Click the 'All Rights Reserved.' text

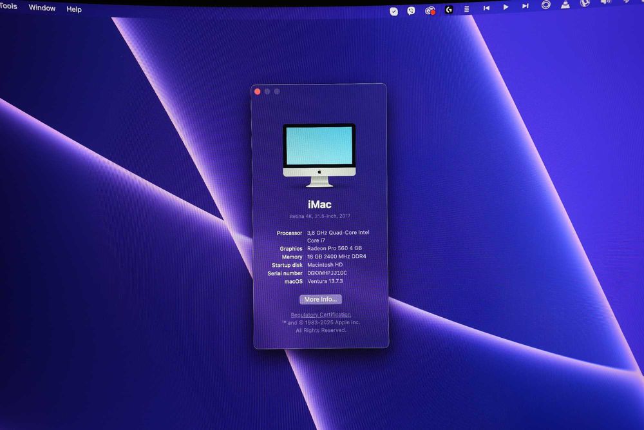(x=321, y=331)
